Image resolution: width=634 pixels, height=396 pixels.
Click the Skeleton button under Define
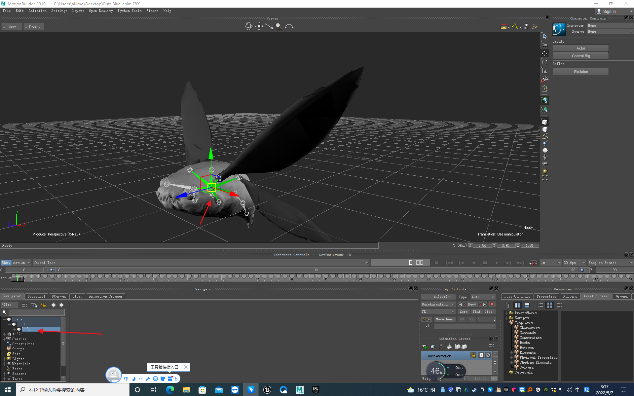[580, 72]
